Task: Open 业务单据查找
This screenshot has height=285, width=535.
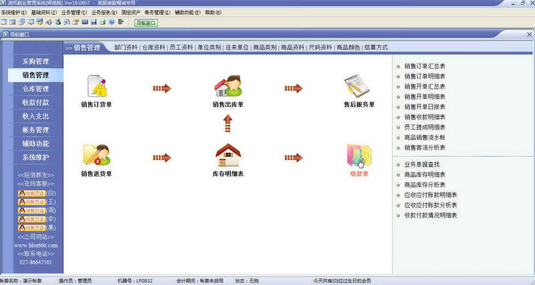Action: pos(422,165)
